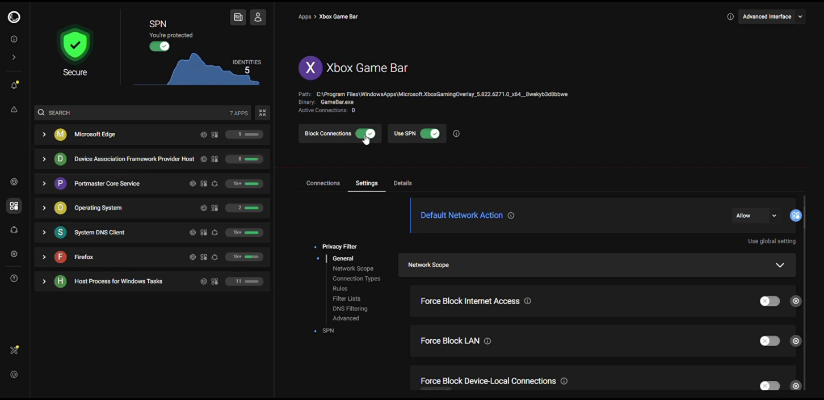Image resolution: width=824 pixels, height=400 pixels.
Task: Expand the Firefox row
Action: [44, 257]
